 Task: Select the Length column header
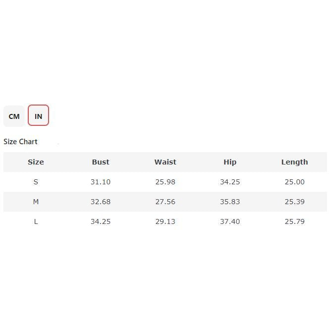(x=294, y=162)
